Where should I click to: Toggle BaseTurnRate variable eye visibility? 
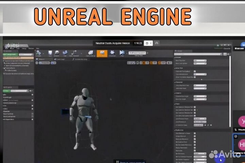(x=32, y=114)
